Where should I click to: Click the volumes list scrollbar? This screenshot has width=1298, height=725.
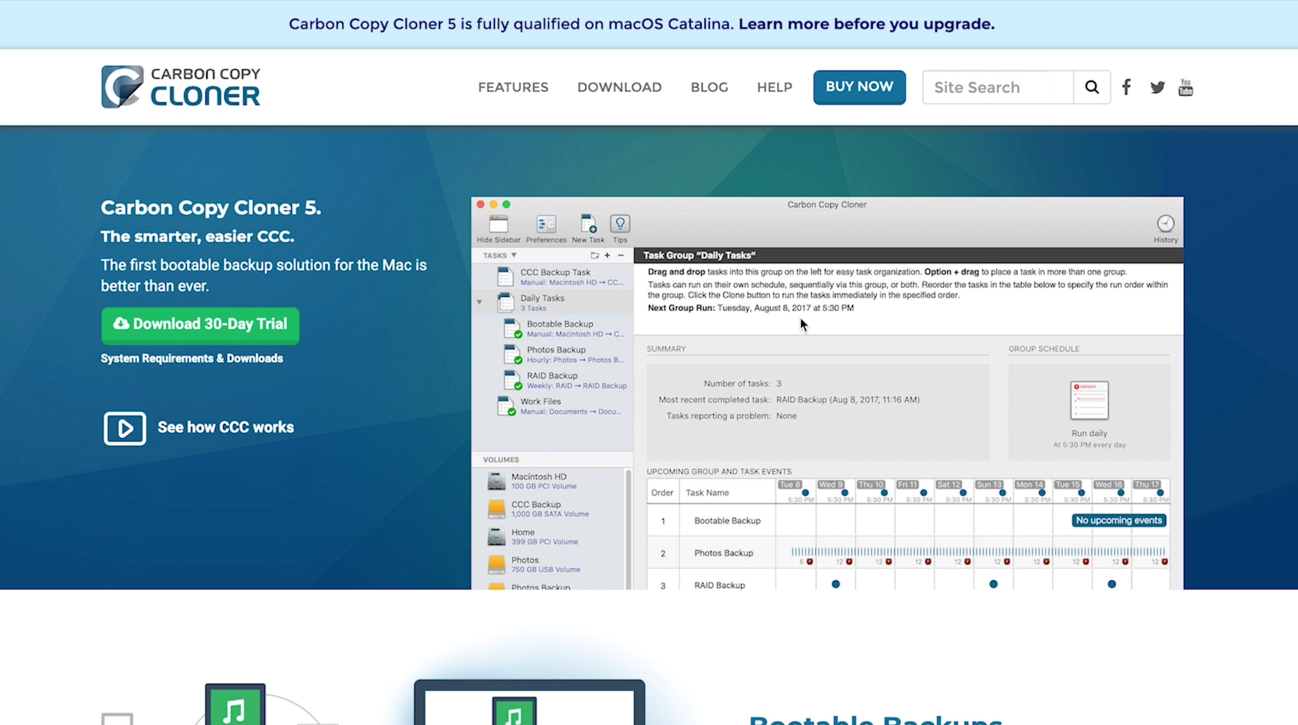pos(629,529)
